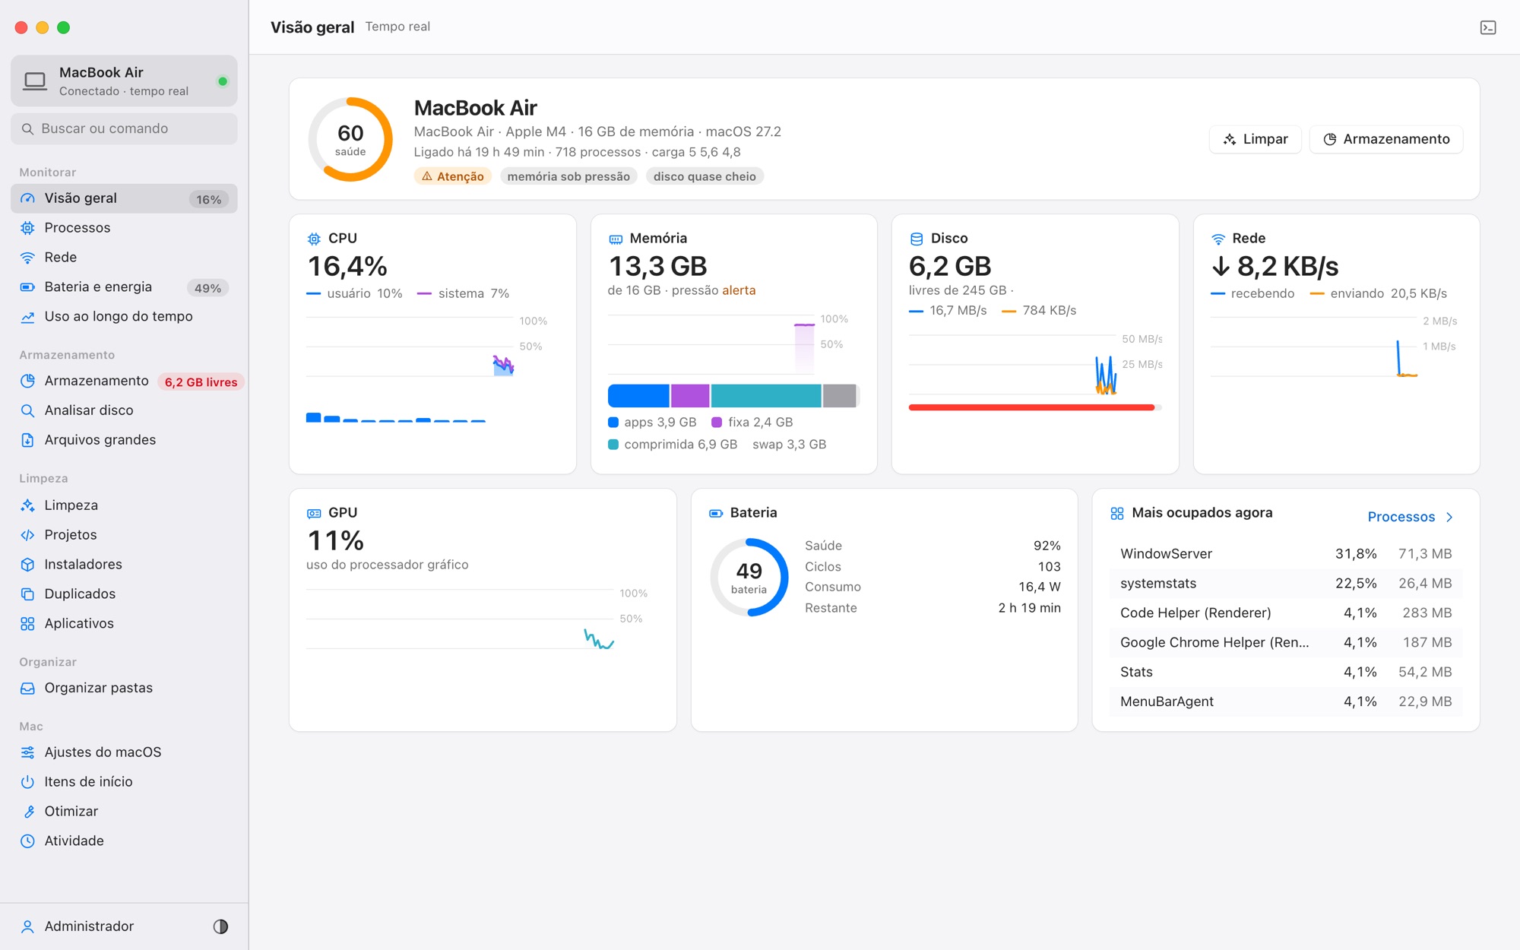
Task: Click the Armazenamento pie icon in sidebar
Action: 27,380
